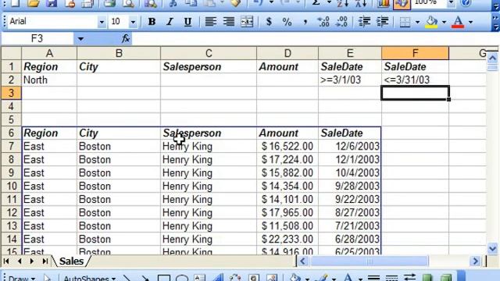Open the AutoShapes menu
This screenshot has width=500, height=281.
coord(89,278)
